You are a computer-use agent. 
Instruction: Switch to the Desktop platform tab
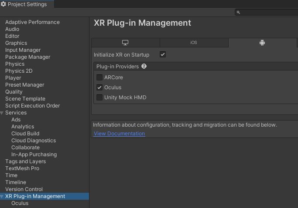click(x=125, y=43)
